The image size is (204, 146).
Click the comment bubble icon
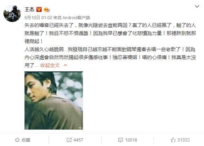coord(120,140)
